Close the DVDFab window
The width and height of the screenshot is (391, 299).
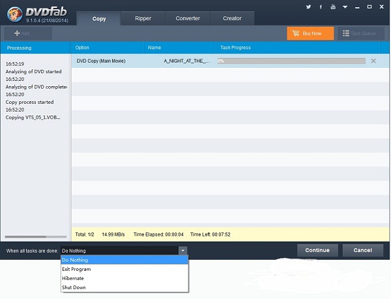pos(381,7)
